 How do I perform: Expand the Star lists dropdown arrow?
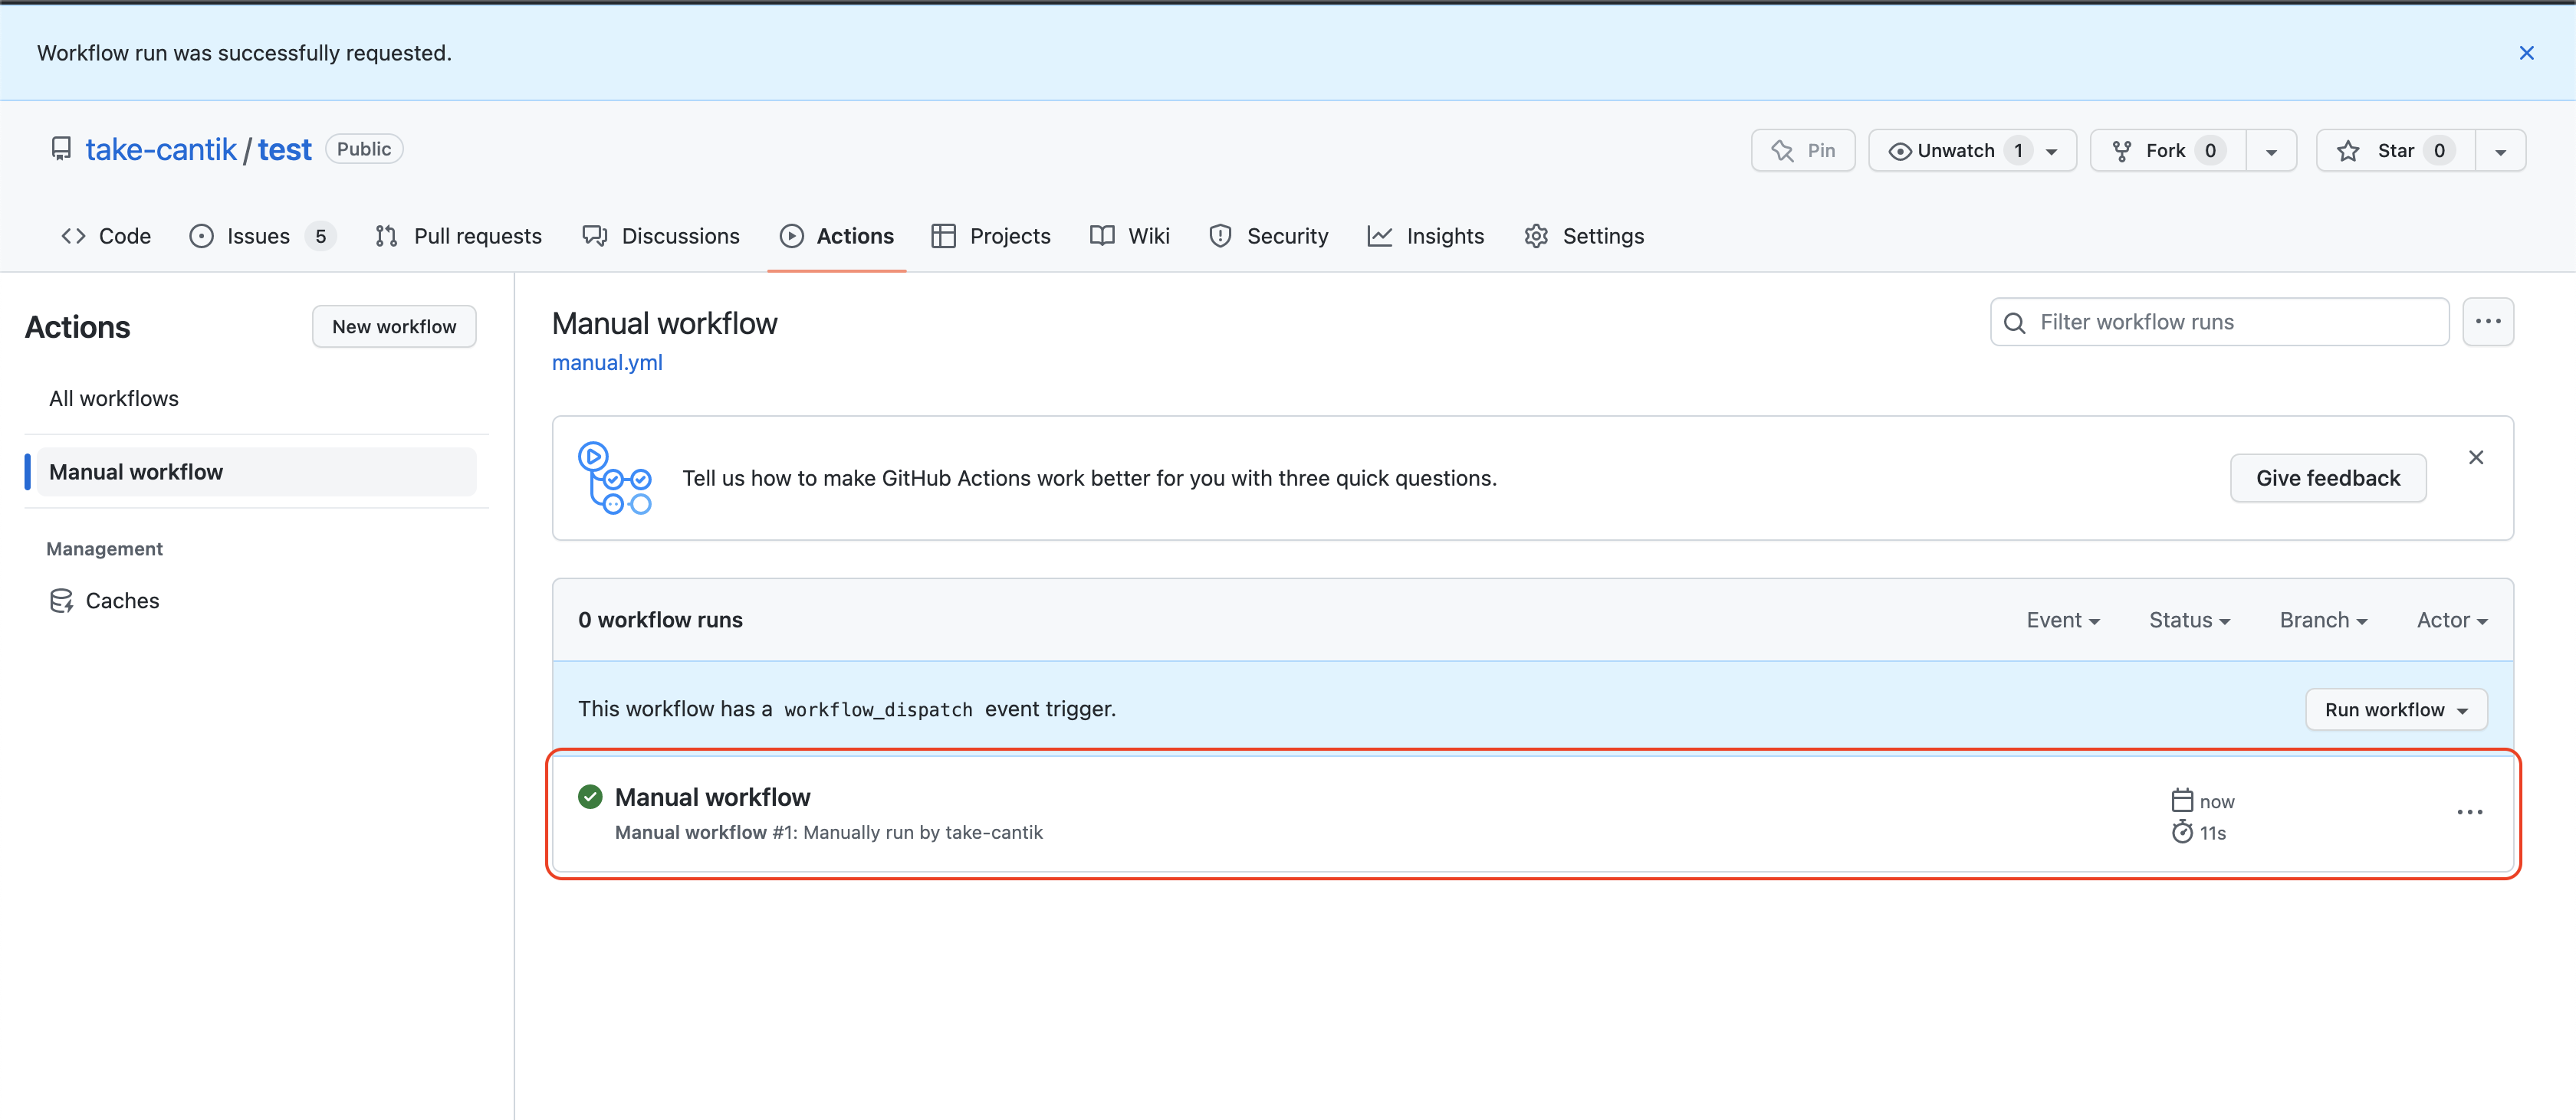(x=2500, y=152)
